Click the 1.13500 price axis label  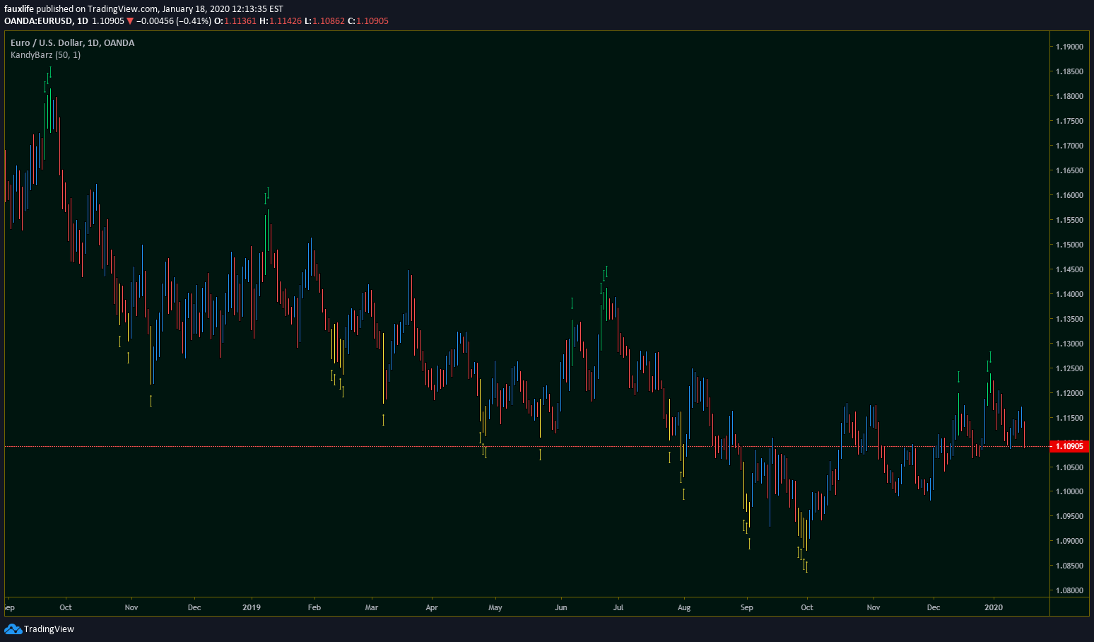point(1069,319)
